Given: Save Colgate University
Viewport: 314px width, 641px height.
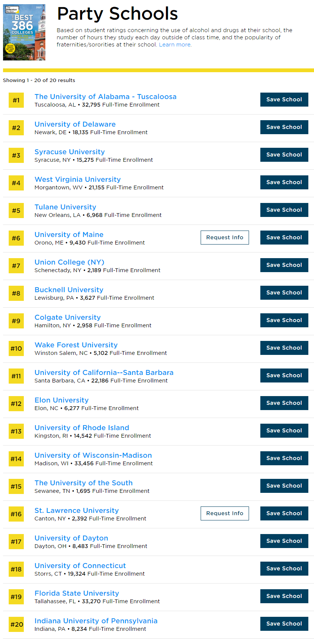Looking at the screenshot, I should point(284,320).
